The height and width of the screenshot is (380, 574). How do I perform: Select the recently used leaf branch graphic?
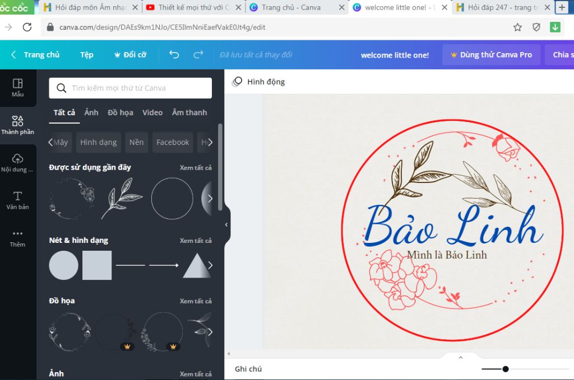(x=122, y=199)
